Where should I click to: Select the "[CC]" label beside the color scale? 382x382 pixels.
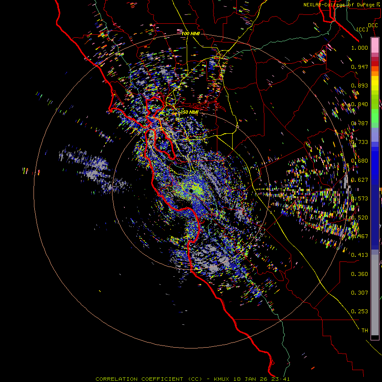362,29
